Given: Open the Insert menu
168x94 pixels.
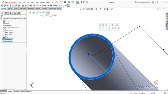Looking at the screenshot, I should [x=32, y=2].
